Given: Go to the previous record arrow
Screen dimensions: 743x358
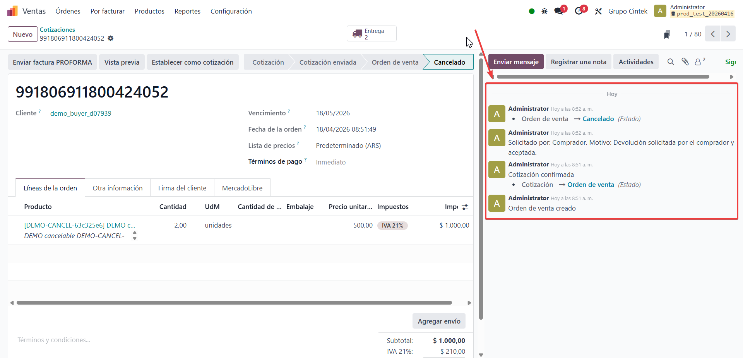Looking at the screenshot, I should tap(713, 34).
